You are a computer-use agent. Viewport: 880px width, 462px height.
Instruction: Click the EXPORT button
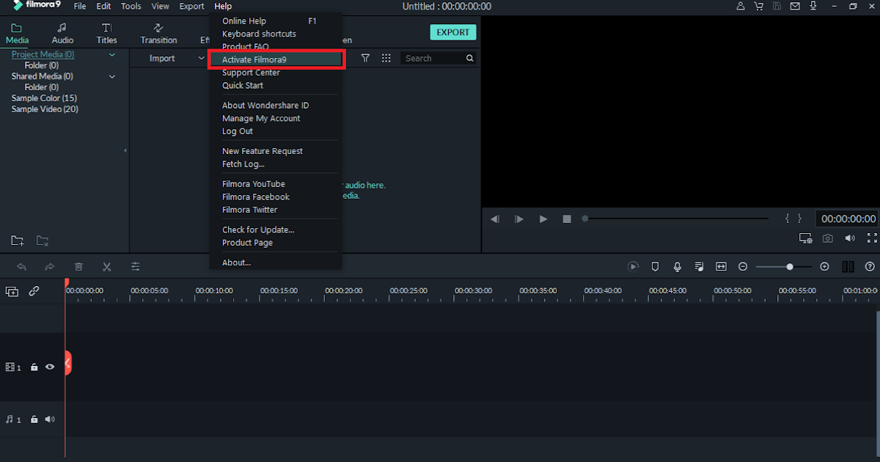453,32
